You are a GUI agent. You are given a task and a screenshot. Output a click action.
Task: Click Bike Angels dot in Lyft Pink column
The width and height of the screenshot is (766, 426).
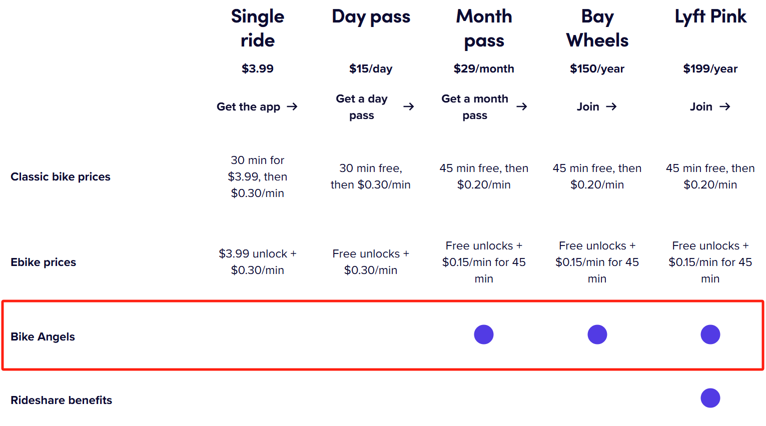point(710,334)
